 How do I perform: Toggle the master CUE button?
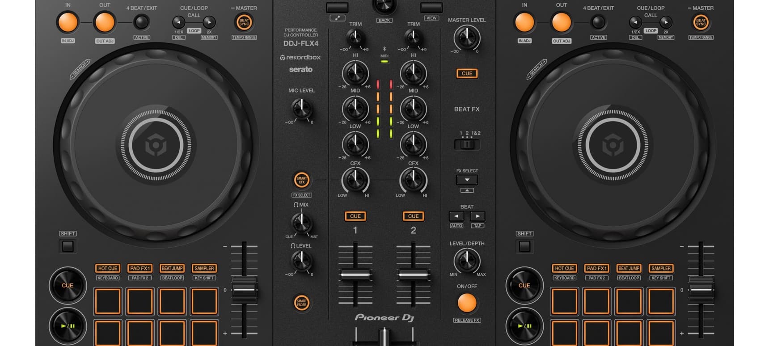tap(467, 73)
